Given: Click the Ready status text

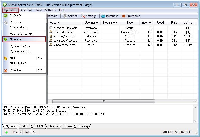Looking at the screenshot, I should [17, 132].
